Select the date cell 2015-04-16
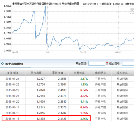This screenshot has width=134, height=121. (12, 113)
